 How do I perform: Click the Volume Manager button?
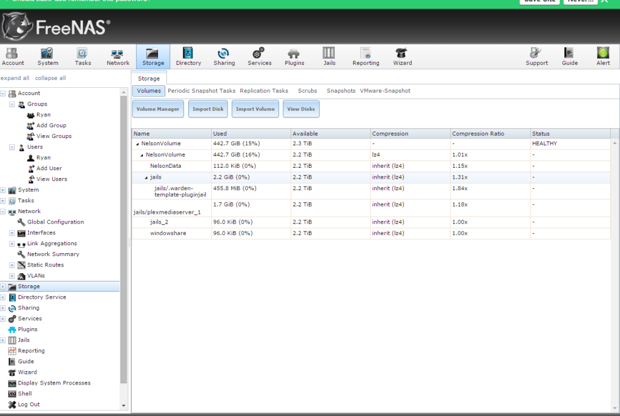click(x=158, y=109)
